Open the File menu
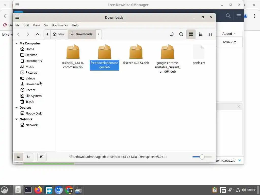The height and width of the screenshot is (195, 260). pos(17,25)
